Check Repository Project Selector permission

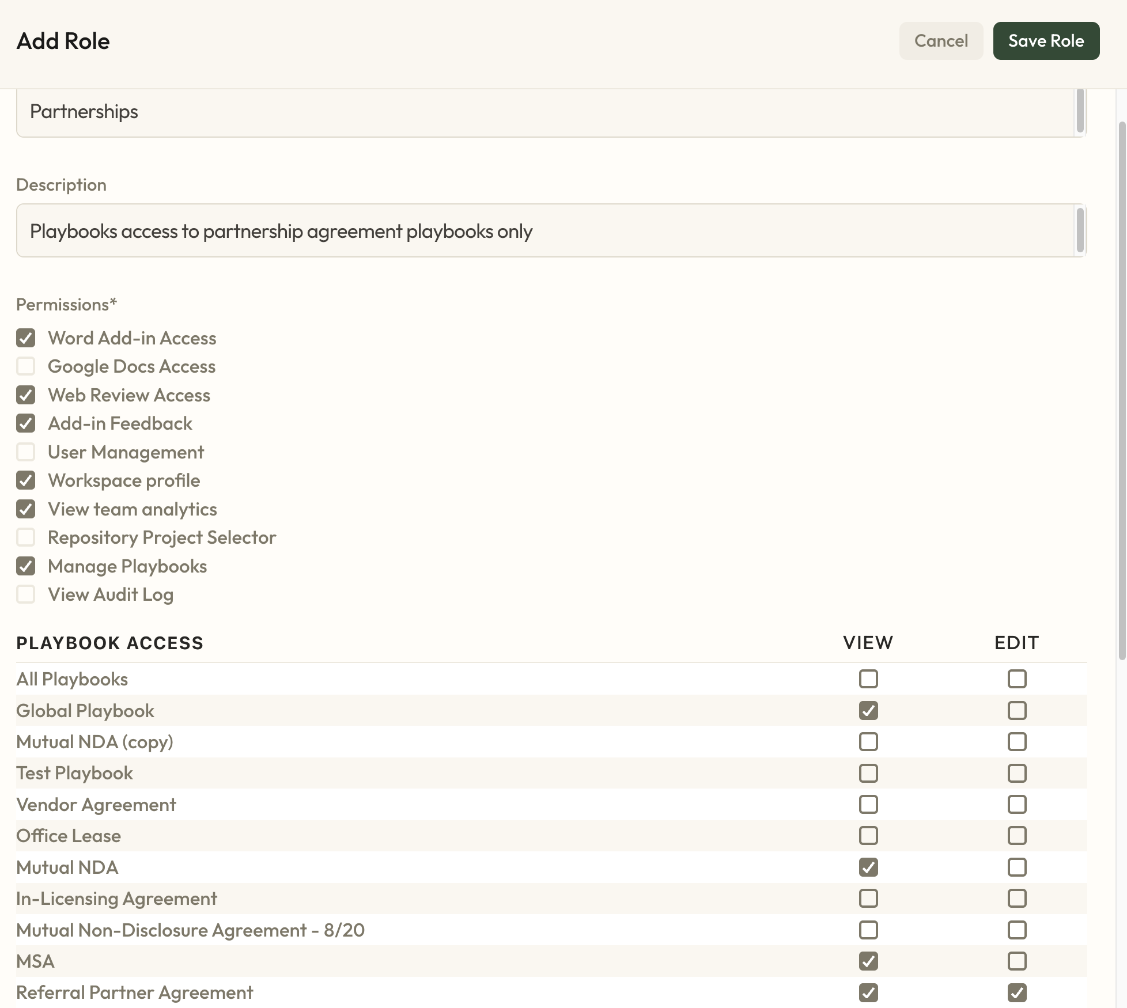point(26,537)
